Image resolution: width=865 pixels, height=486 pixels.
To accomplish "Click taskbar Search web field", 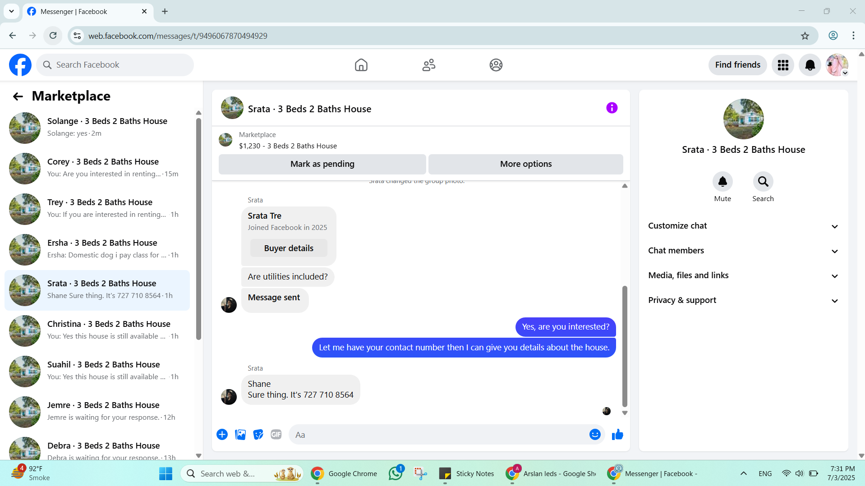I will coord(242,473).
